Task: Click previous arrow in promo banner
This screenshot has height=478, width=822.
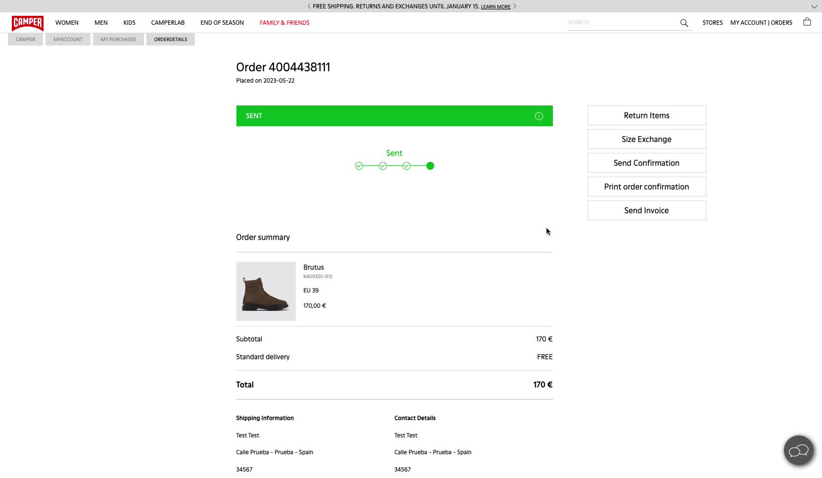Action: pyautogui.click(x=309, y=6)
